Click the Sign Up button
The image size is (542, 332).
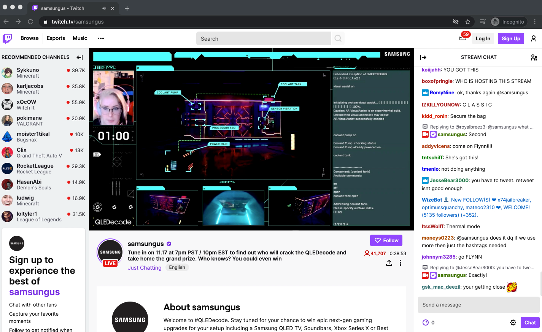pos(511,38)
